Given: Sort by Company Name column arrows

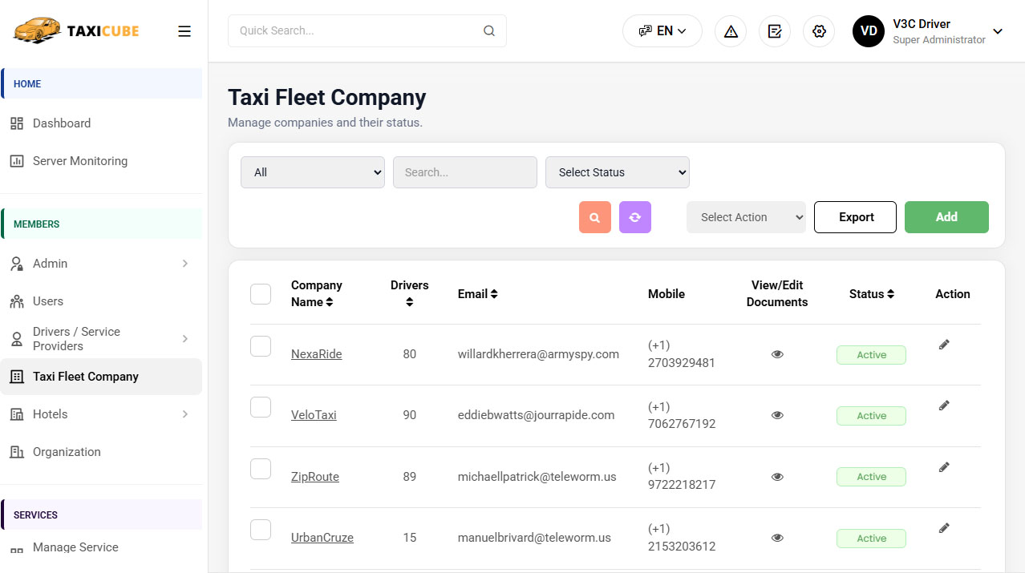Looking at the screenshot, I should click(x=330, y=302).
